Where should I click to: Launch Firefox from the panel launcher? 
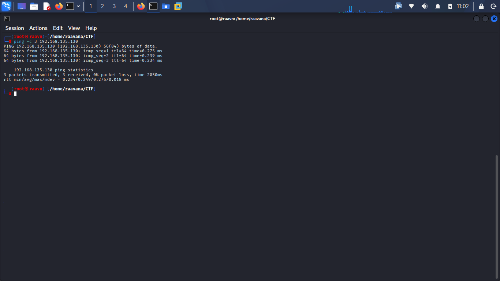(x=59, y=6)
